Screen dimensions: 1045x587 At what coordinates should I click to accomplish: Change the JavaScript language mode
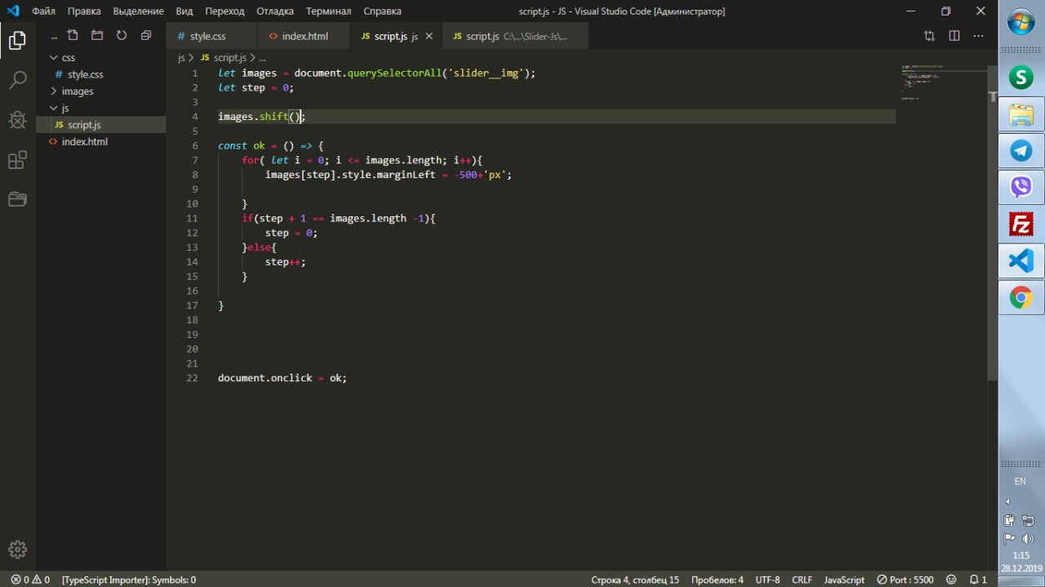843,580
